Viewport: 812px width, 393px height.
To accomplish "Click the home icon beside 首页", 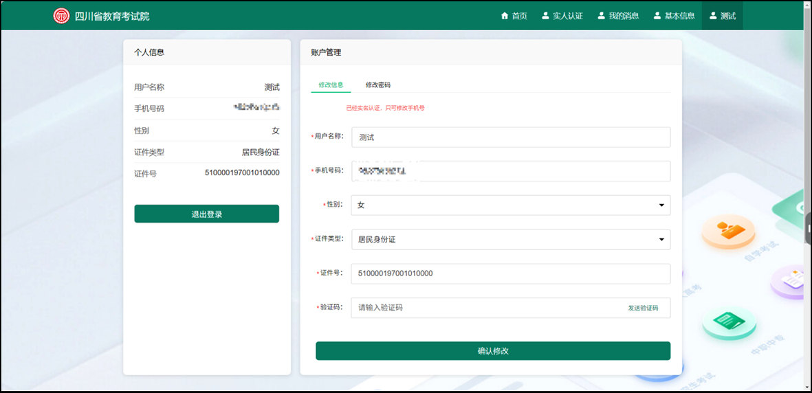I will pos(505,16).
